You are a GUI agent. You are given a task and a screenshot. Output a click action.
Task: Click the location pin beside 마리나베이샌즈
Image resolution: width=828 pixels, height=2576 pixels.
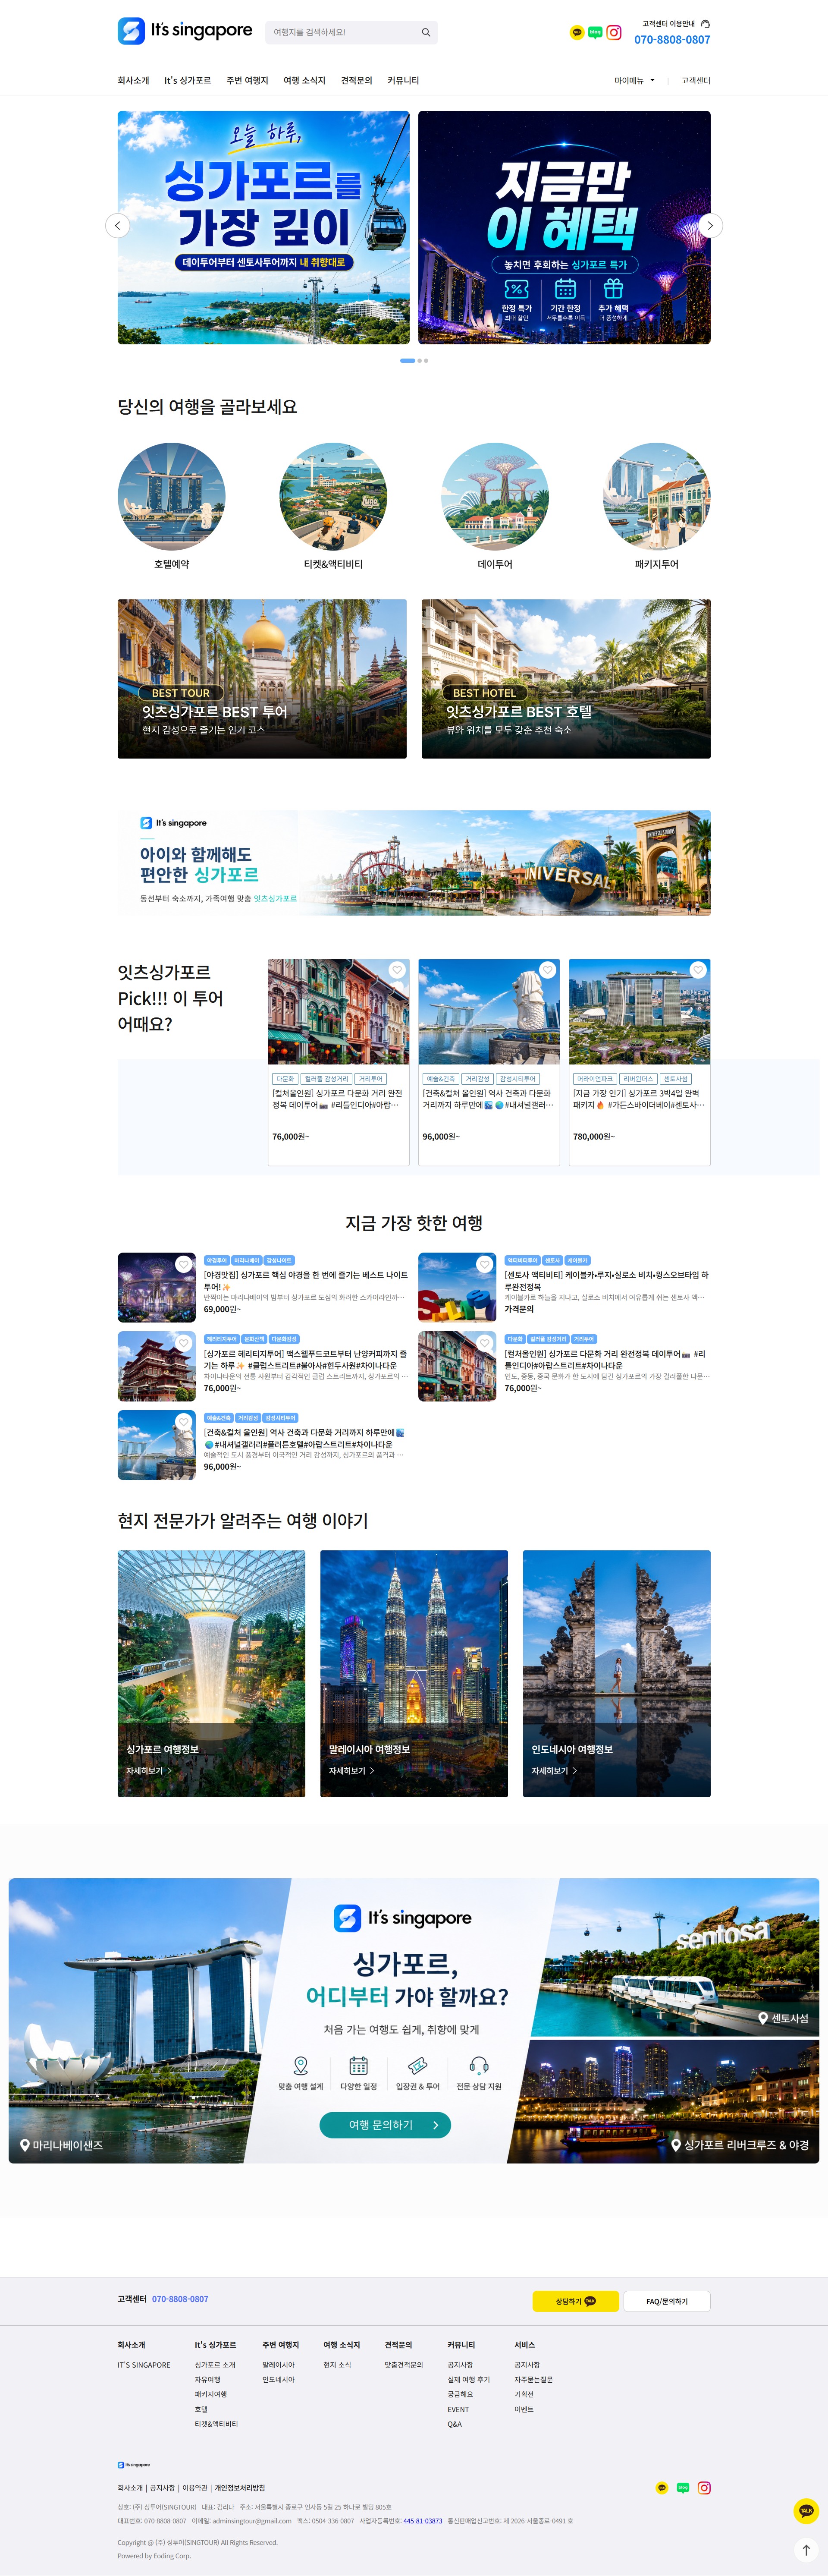[x=25, y=2145]
